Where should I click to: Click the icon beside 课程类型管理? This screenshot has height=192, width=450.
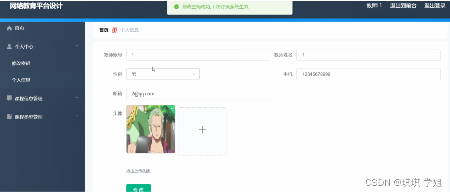click(x=9, y=117)
